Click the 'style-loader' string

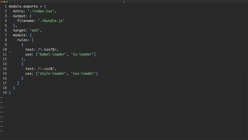[52, 73]
